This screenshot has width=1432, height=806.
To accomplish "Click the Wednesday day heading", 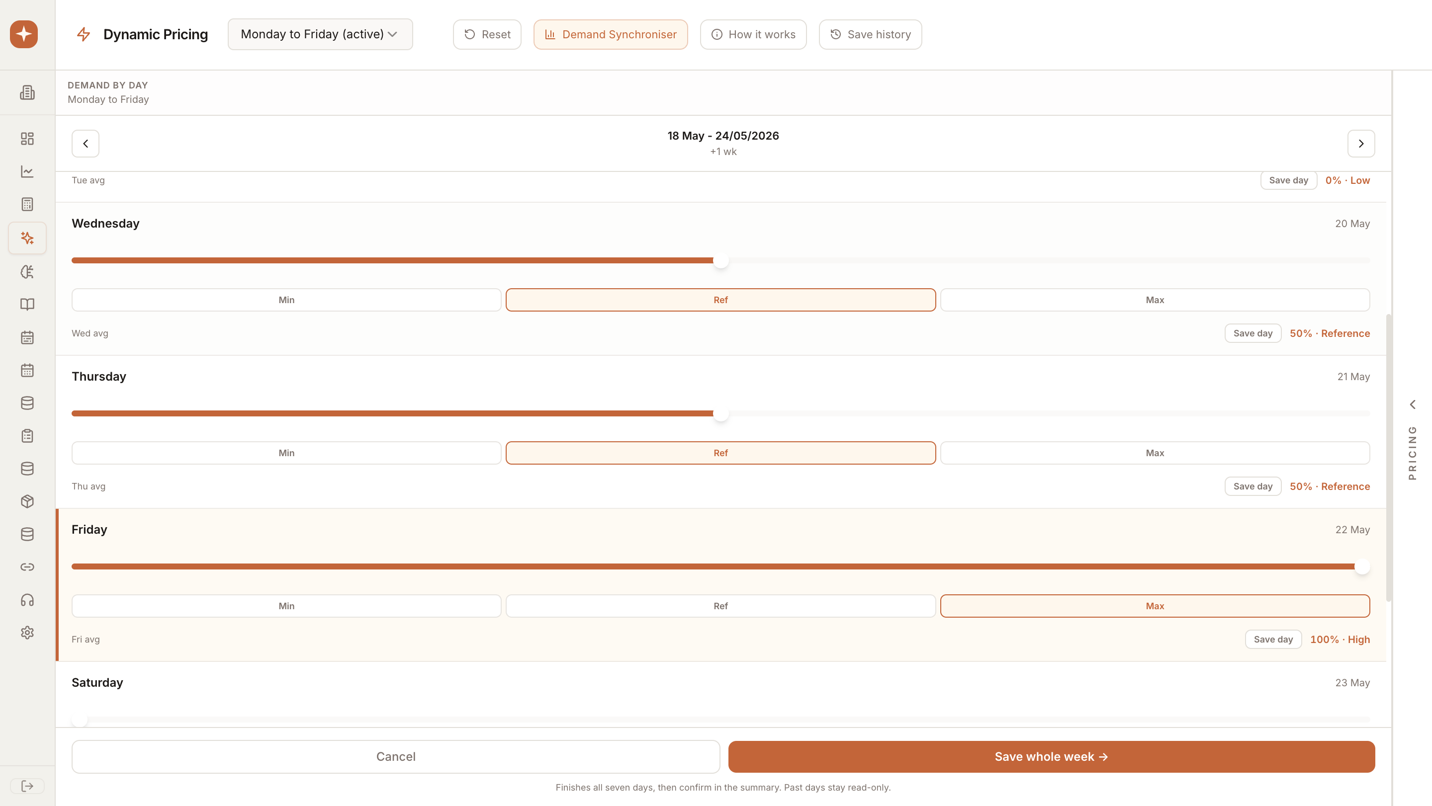I will pyautogui.click(x=105, y=224).
